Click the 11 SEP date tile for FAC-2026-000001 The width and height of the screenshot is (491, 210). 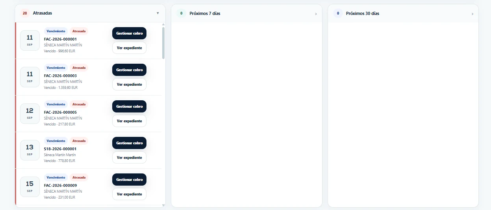[x=30, y=41]
